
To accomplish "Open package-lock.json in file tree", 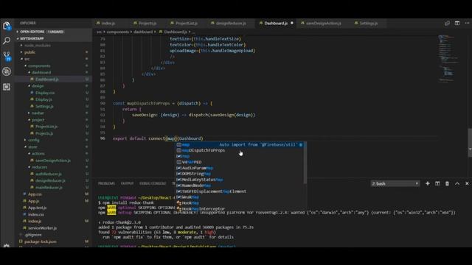I will click(41, 241).
